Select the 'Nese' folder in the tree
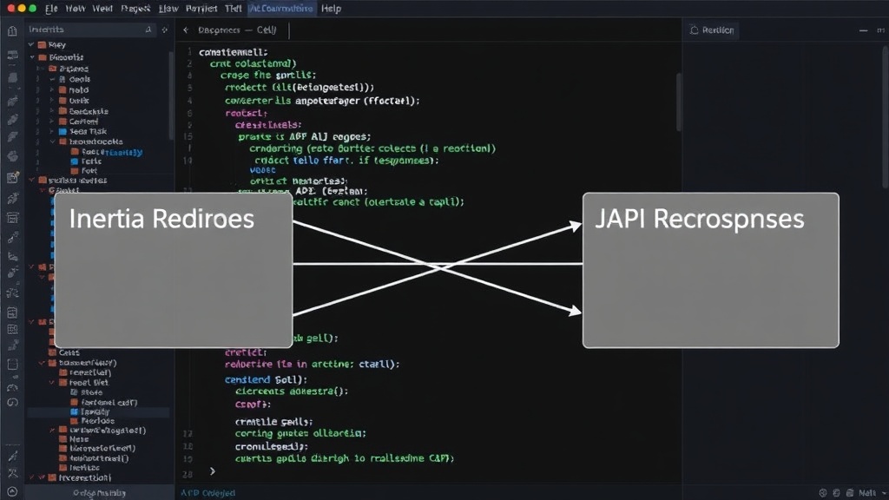This screenshot has height=500, width=889. pyautogui.click(x=74, y=439)
